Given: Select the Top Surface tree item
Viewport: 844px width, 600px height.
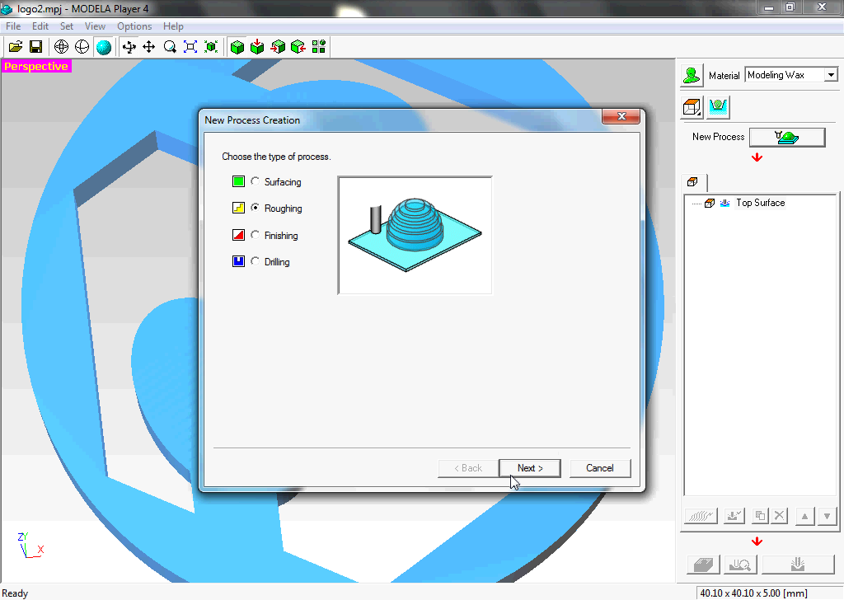Looking at the screenshot, I should (760, 203).
